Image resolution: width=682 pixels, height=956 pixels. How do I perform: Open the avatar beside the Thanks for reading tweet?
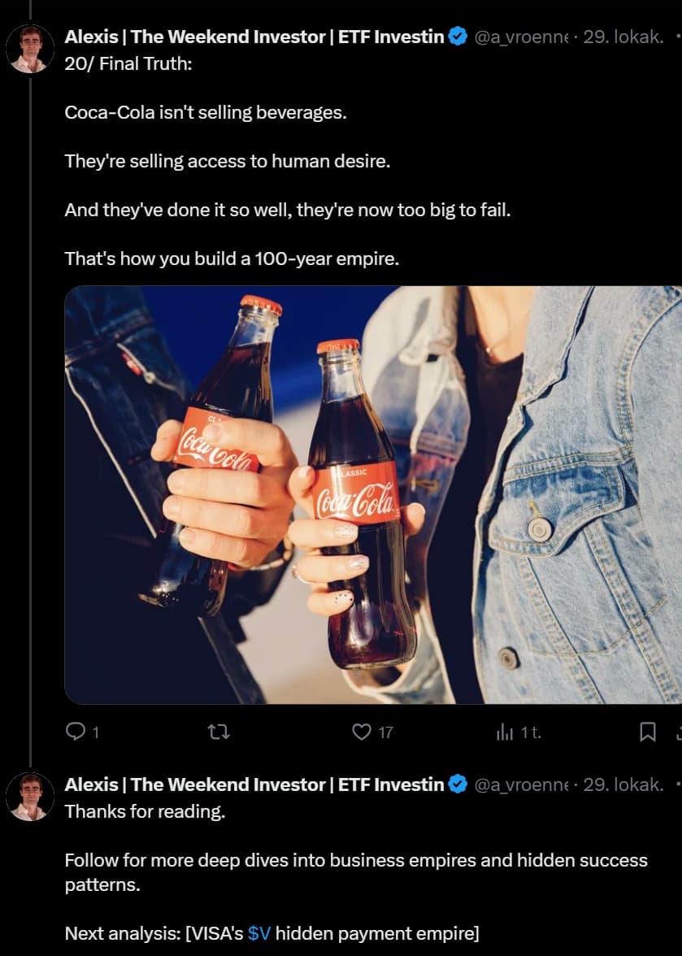30,797
